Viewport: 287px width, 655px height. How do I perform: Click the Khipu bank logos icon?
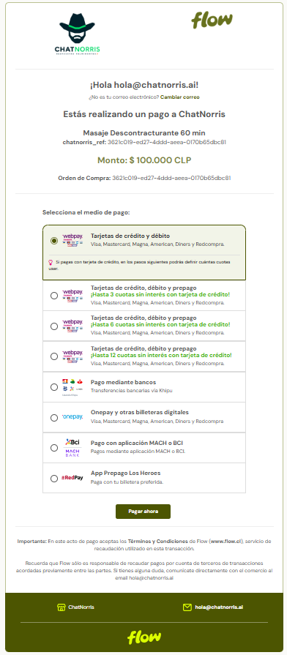click(72, 387)
